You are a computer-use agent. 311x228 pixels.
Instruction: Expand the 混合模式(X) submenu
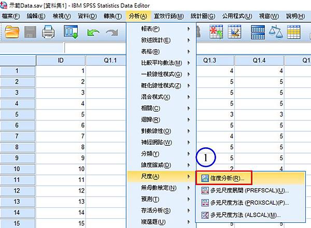click(161, 97)
